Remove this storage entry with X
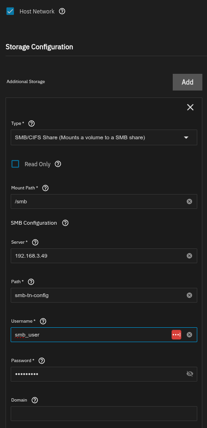This screenshot has height=428, width=207. point(190,107)
